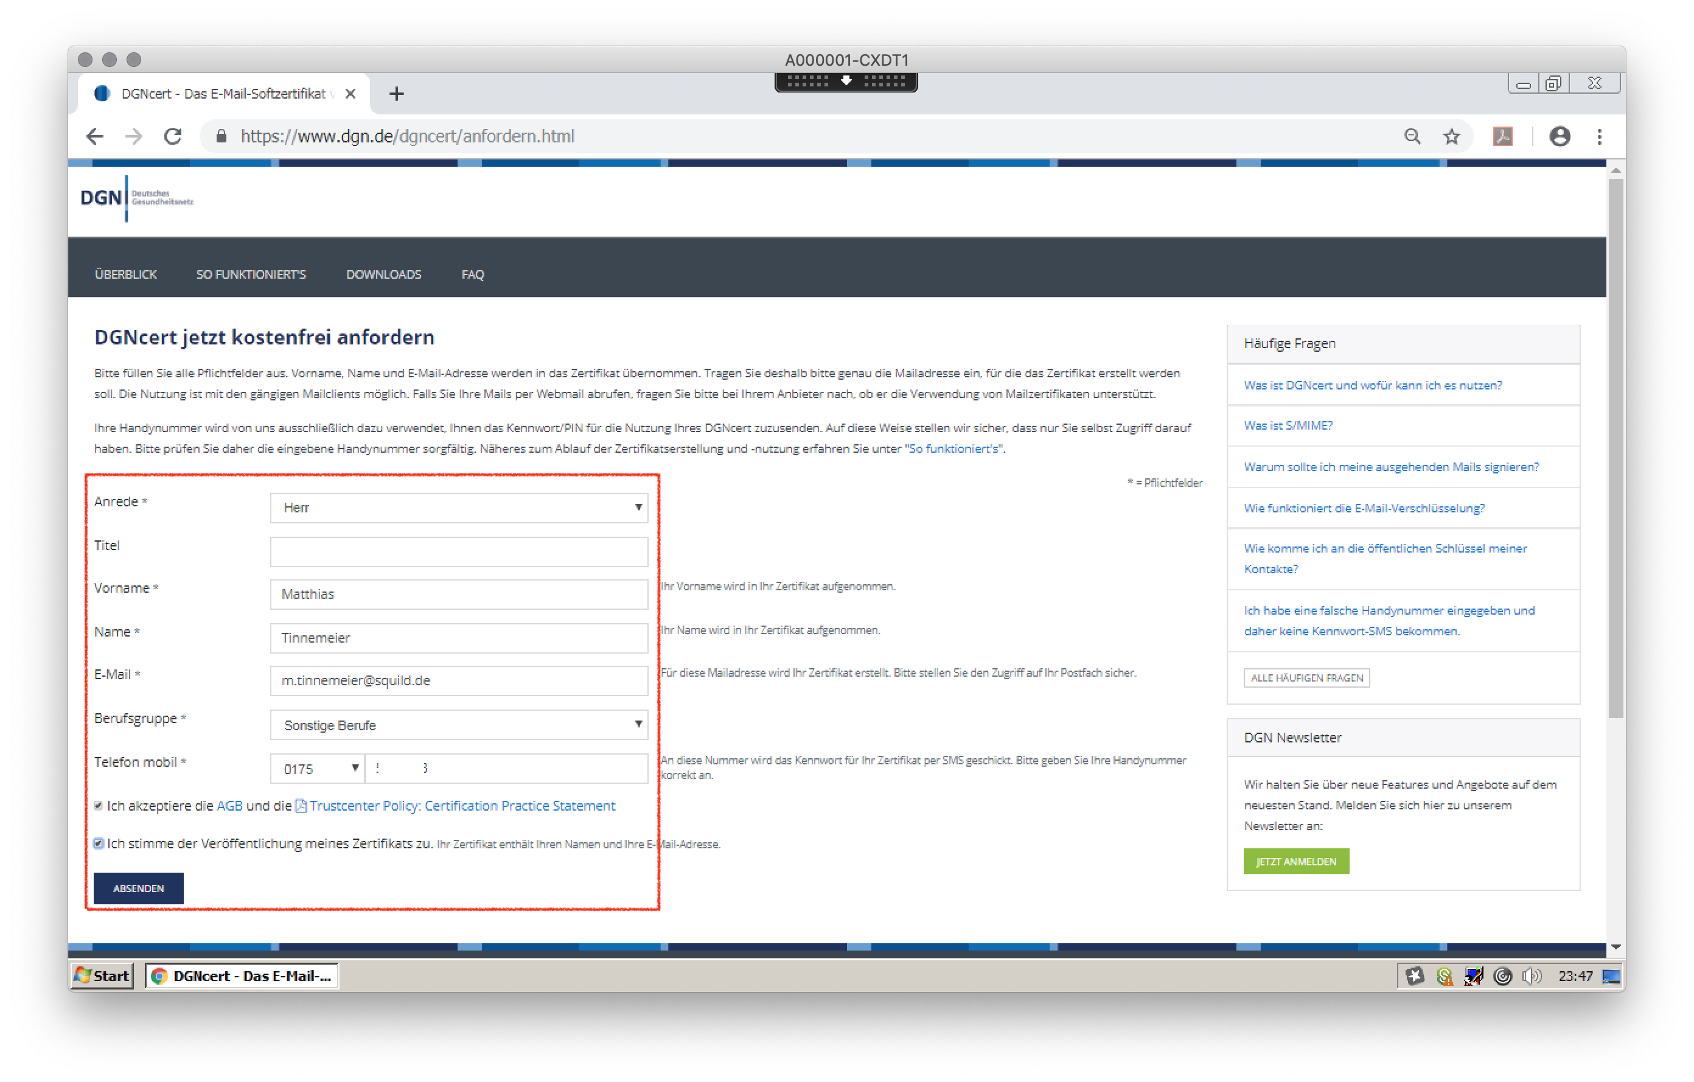Click the show desktop icon beside clock
This screenshot has height=1082, width=1694.
(x=1610, y=976)
